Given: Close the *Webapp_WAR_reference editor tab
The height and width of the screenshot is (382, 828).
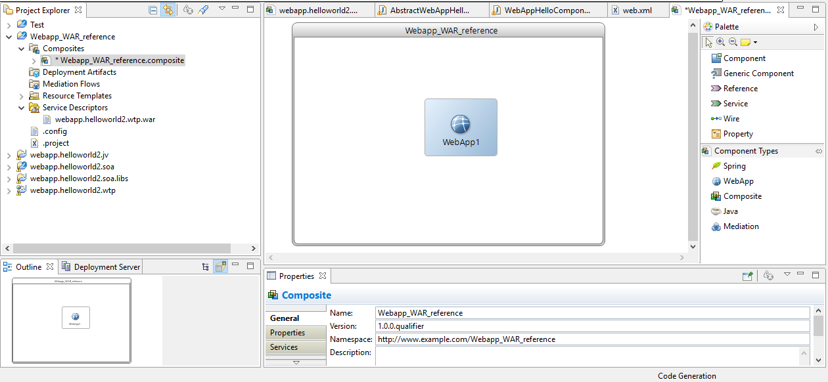Looking at the screenshot, I should point(781,11).
